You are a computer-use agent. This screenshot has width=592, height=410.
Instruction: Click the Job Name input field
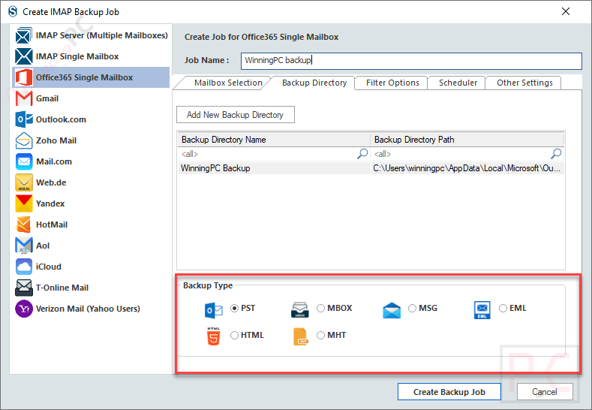coord(411,61)
